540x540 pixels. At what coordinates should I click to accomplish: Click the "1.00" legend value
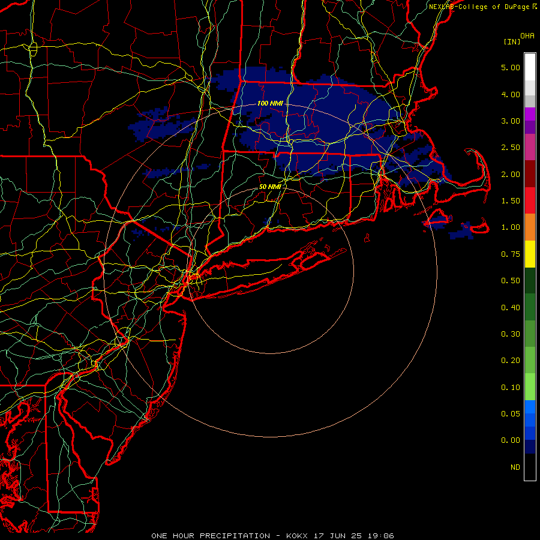[511, 227]
